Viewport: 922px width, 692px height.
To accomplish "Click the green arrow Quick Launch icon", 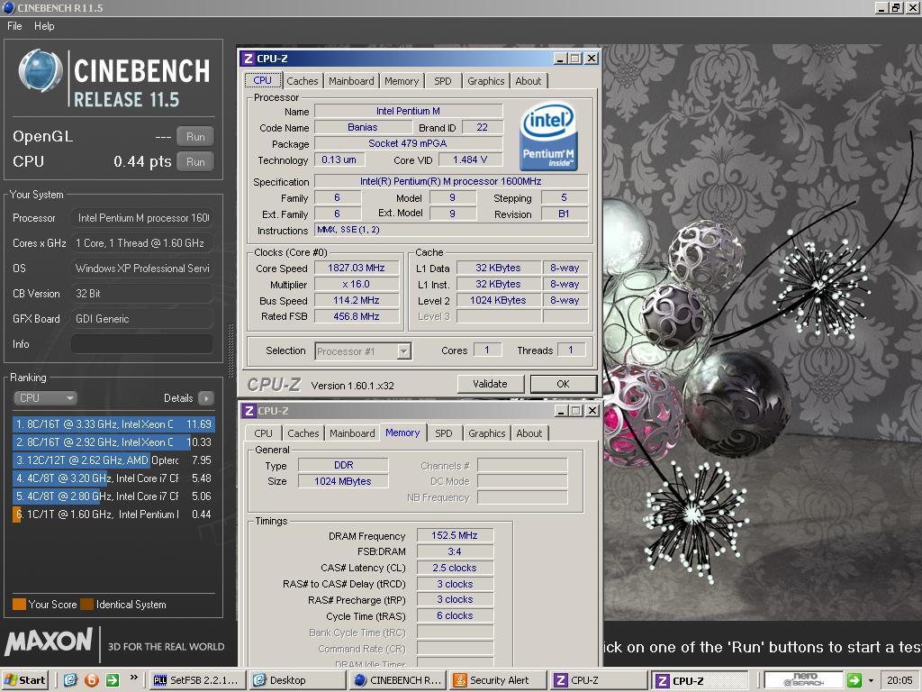I will tap(112, 680).
